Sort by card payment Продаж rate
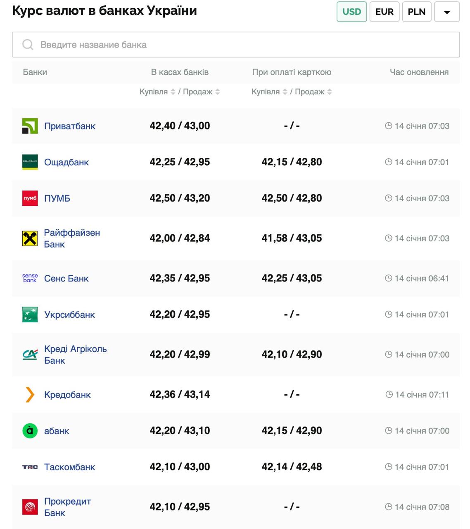 [330, 92]
